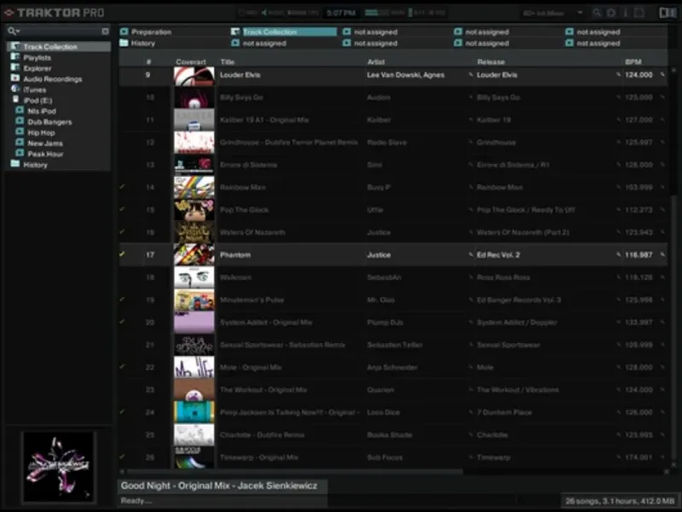
Task: Select the Preparation favorite slot
Action: (x=151, y=32)
